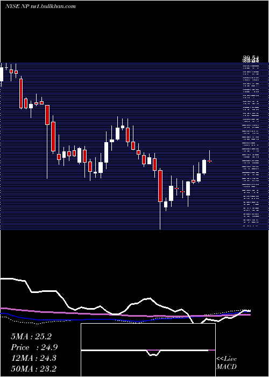Viewport: 269px width, 377px height.
Task: Click the <<Live MACD label
Action: tap(226, 362)
